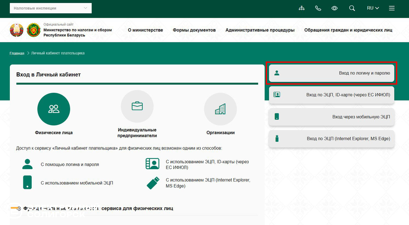Select the Организации building icon
This screenshot has height=225, width=409.
pos(220,109)
